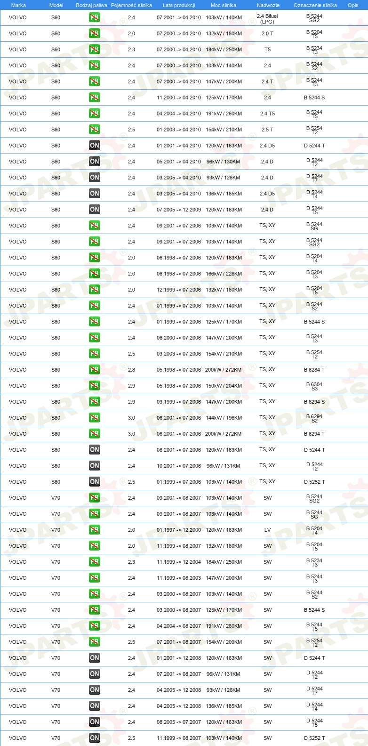Click the B 6304 S3 engine code
The height and width of the screenshot is (746, 368).
click(314, 386)
